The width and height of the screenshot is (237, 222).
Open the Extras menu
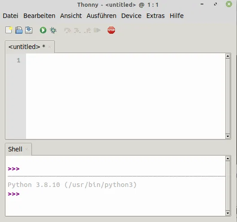point(155,16)
